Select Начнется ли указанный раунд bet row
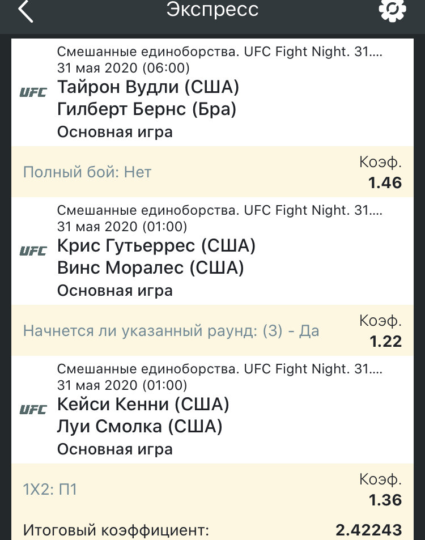Viewport: 425px width, 540px height. coord(212,330)
